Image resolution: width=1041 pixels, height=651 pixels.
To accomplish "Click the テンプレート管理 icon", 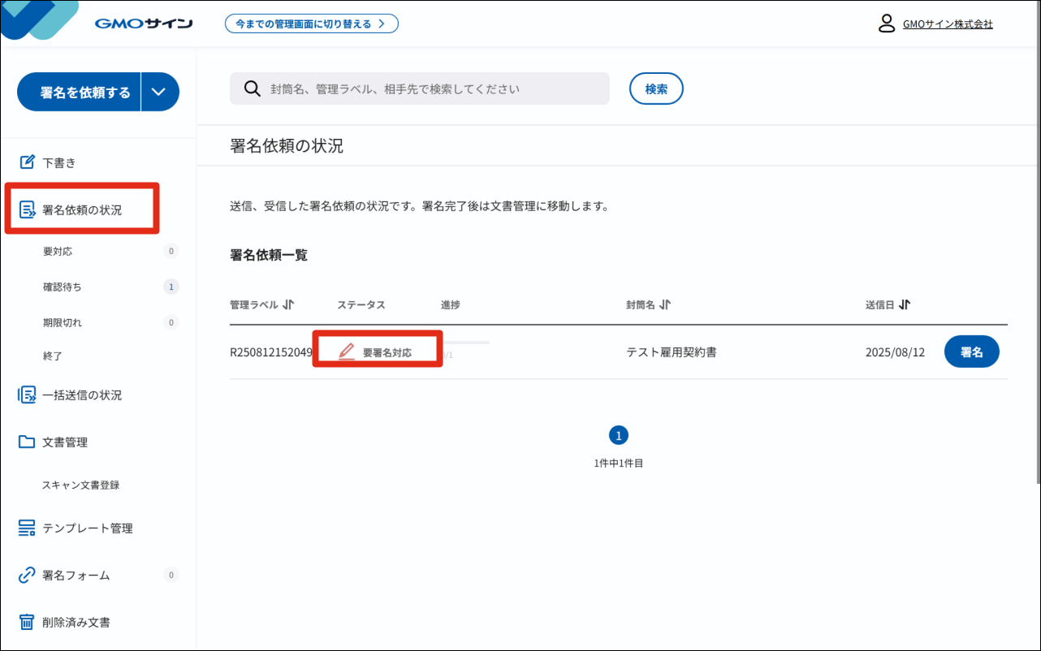I will 28,528.
